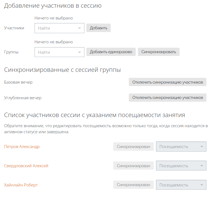Click the chevron in Петров Александр's attendance dropdown
Viewport: 213px width, 199px height.
coord(202,147)
